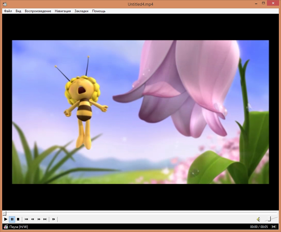The height and width of the screenshot is (232, 281).
Task: Step forward one frame
Action: 53,219
